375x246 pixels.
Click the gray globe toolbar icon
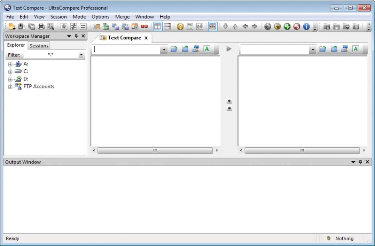point(268,27)
